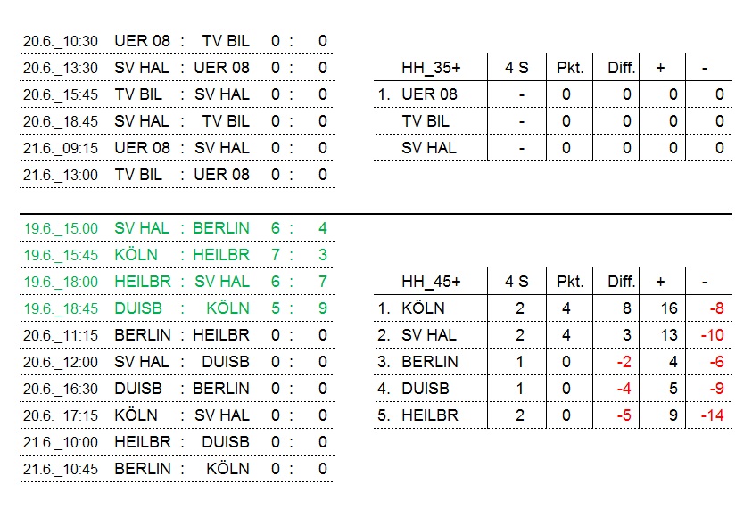Click the red -14 value for HEILBR
The height and width of the screenshot is (509, 752).
pos(712,415)
